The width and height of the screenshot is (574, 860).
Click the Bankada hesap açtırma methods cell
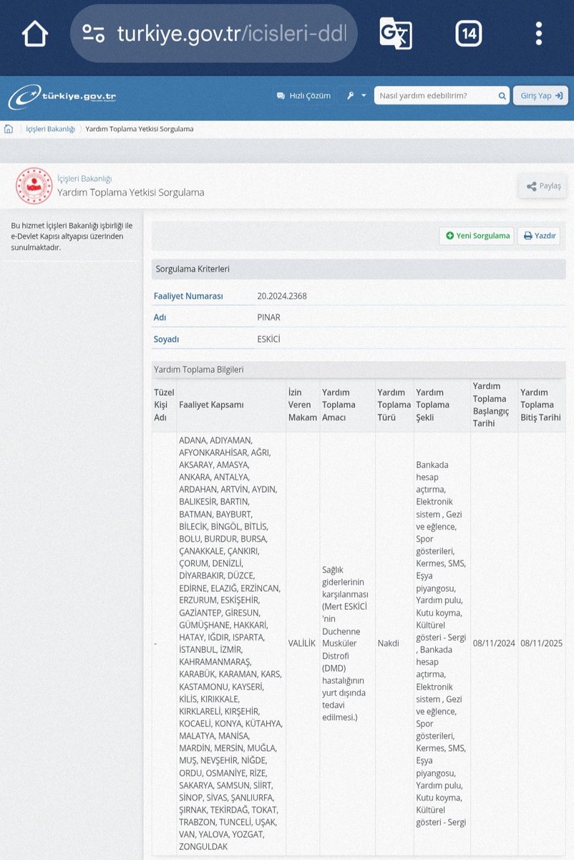click(x=442, y=643)
